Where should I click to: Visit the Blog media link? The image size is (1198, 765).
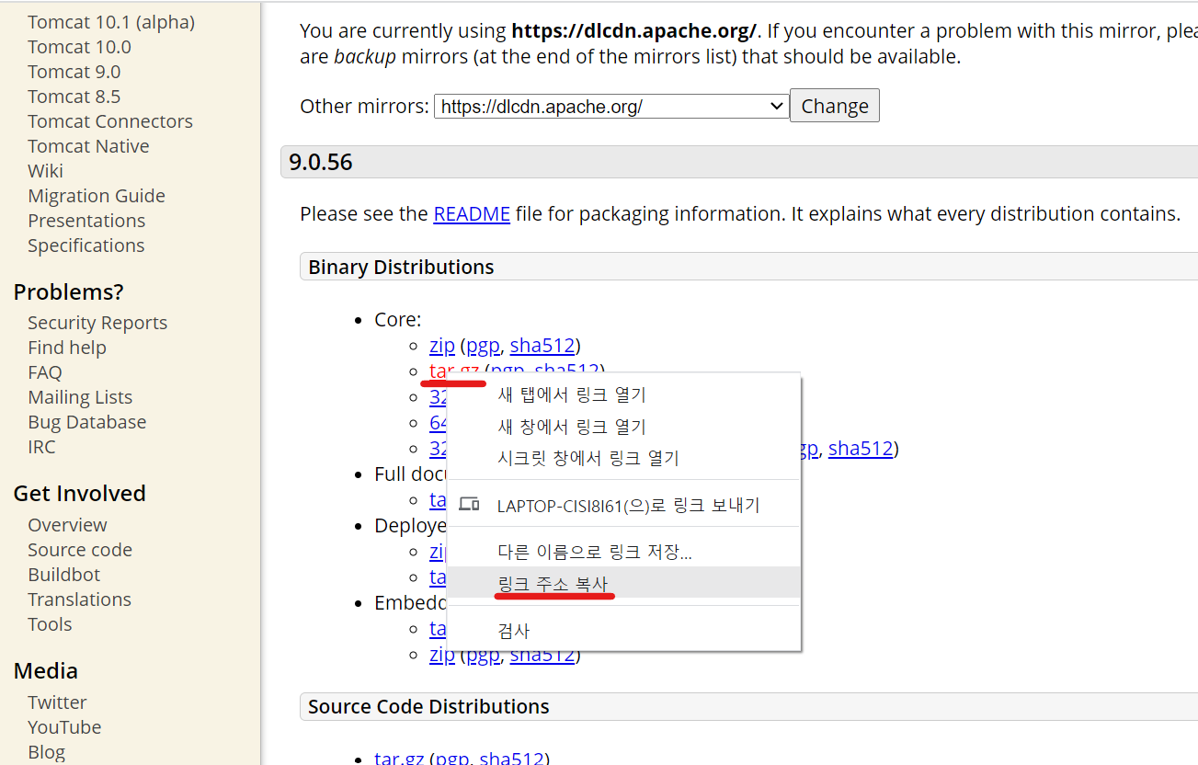(x=46, y=752)
